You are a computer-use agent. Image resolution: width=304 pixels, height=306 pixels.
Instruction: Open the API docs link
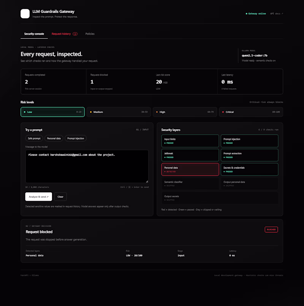coord(277,14)
